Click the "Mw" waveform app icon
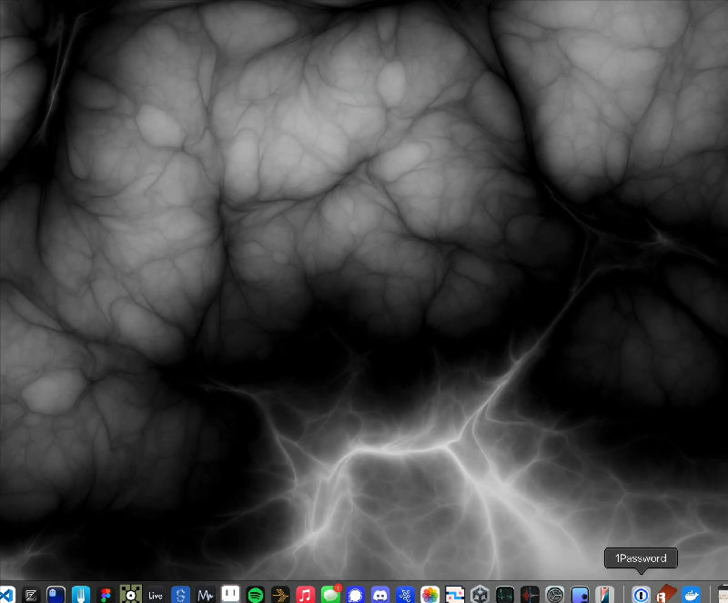Viewport: 728px width, 603px height. [x=204, y=594]
